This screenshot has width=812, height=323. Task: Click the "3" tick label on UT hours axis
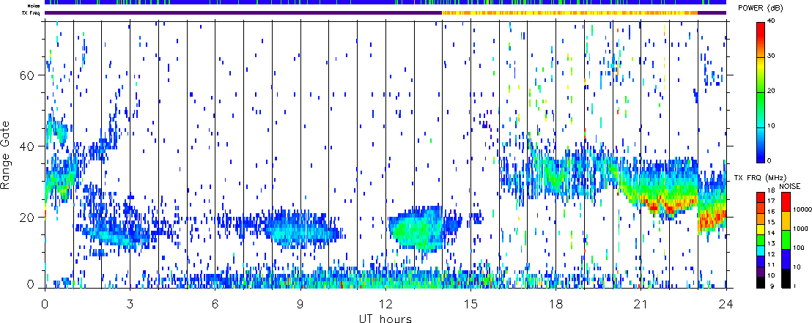coord(130,303)
